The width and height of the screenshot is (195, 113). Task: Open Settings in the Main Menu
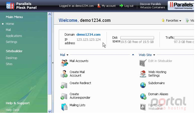pos(12,42)
